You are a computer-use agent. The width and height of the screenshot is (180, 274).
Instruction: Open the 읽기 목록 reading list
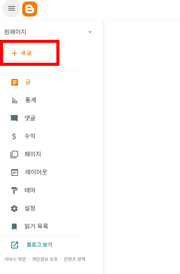36,226
